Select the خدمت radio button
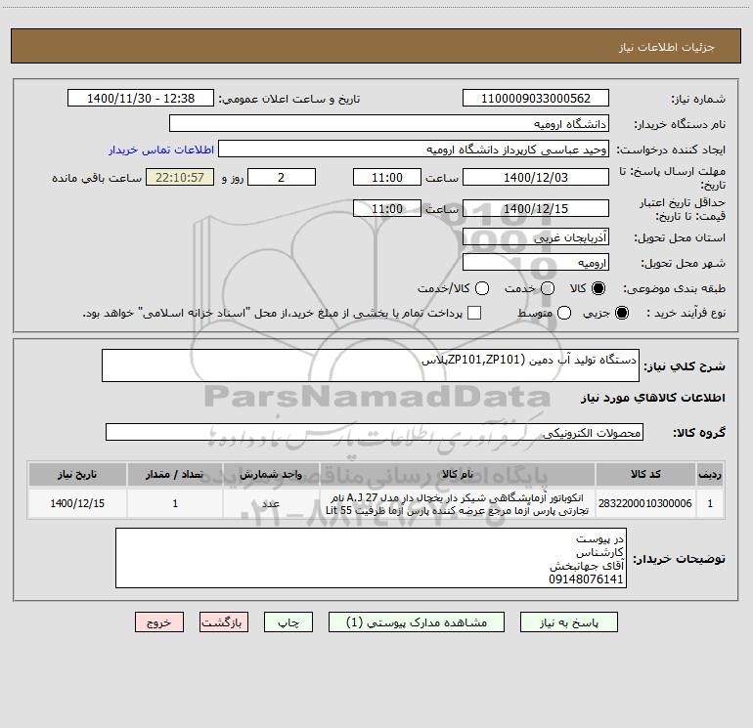The width and height of the screenshot is (753, 728). (548, 288)
